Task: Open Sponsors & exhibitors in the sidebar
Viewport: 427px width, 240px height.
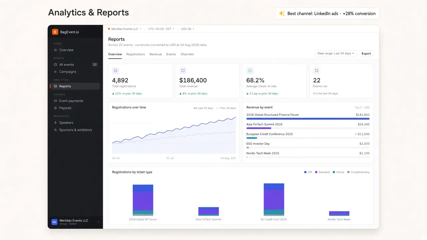Action: click(x=75, y=130)
